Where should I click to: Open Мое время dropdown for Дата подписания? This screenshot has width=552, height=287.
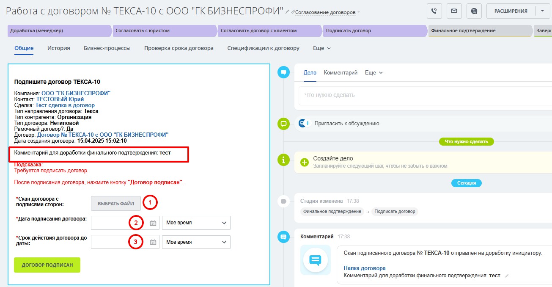click(x=196, y=223)
